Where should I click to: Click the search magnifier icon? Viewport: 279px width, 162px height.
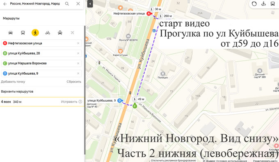[x=67, y=4]
